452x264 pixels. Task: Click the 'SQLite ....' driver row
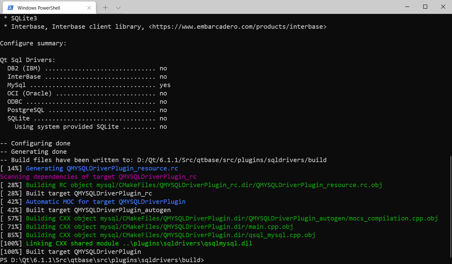click(87, 118)
